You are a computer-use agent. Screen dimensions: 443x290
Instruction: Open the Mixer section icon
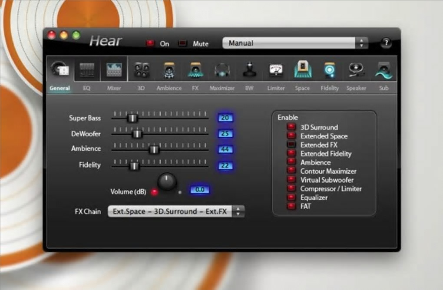[x=114, y=69]
